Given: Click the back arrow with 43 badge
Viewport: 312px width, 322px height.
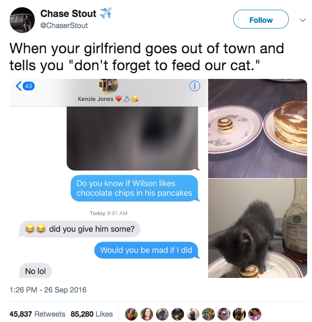Looking at the screenshot, I should (x=25, y=86).
